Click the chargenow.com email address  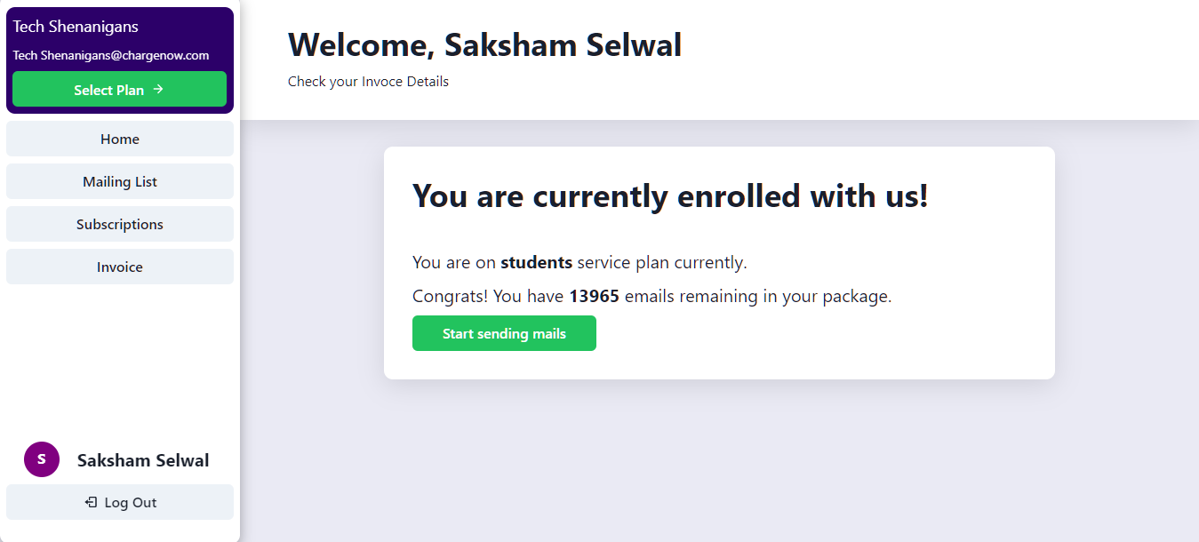pyautogui.click(x=111, y=56)
